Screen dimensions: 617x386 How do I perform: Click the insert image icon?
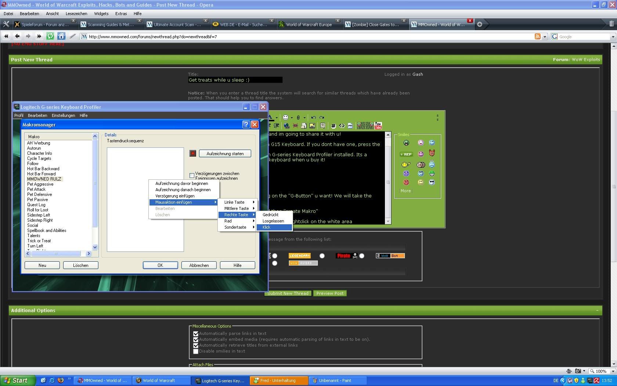313,126
